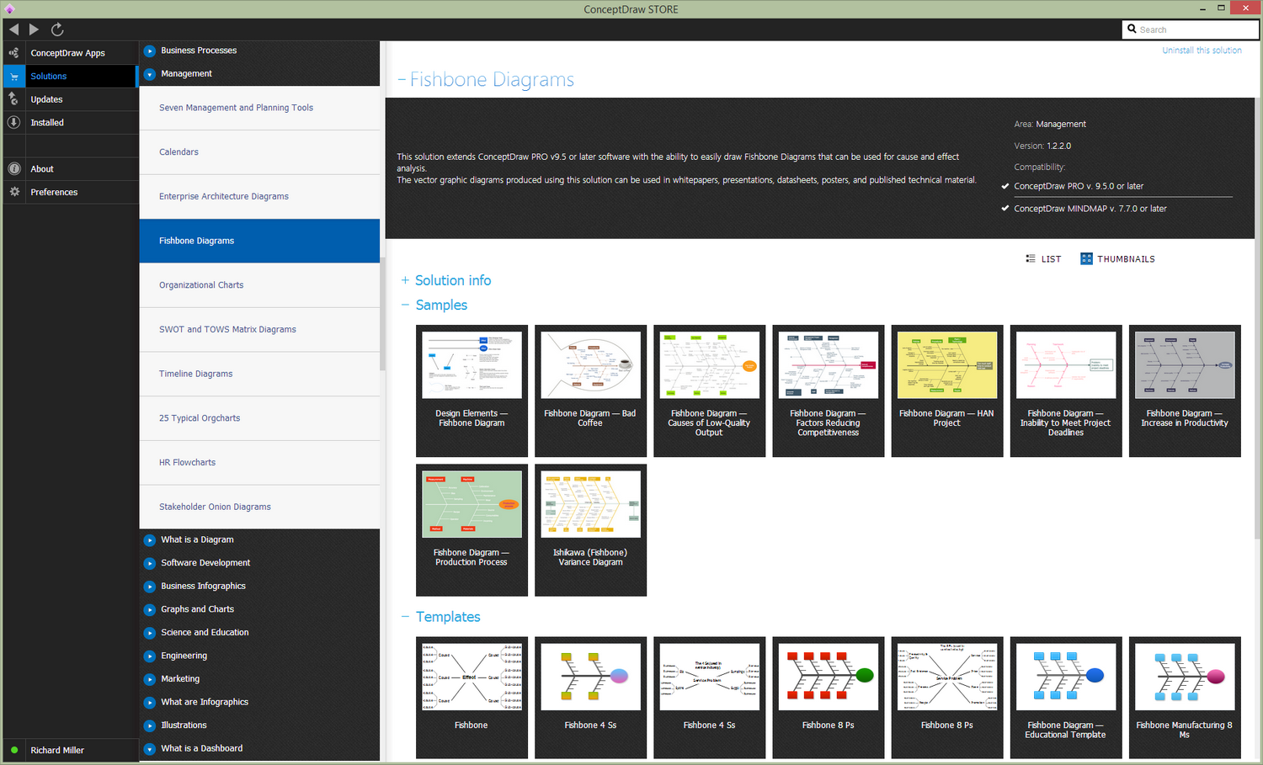Open Seven Management and Planning Tools
Viewport: 1263px width, 765px height.
[x=259, y=108]
